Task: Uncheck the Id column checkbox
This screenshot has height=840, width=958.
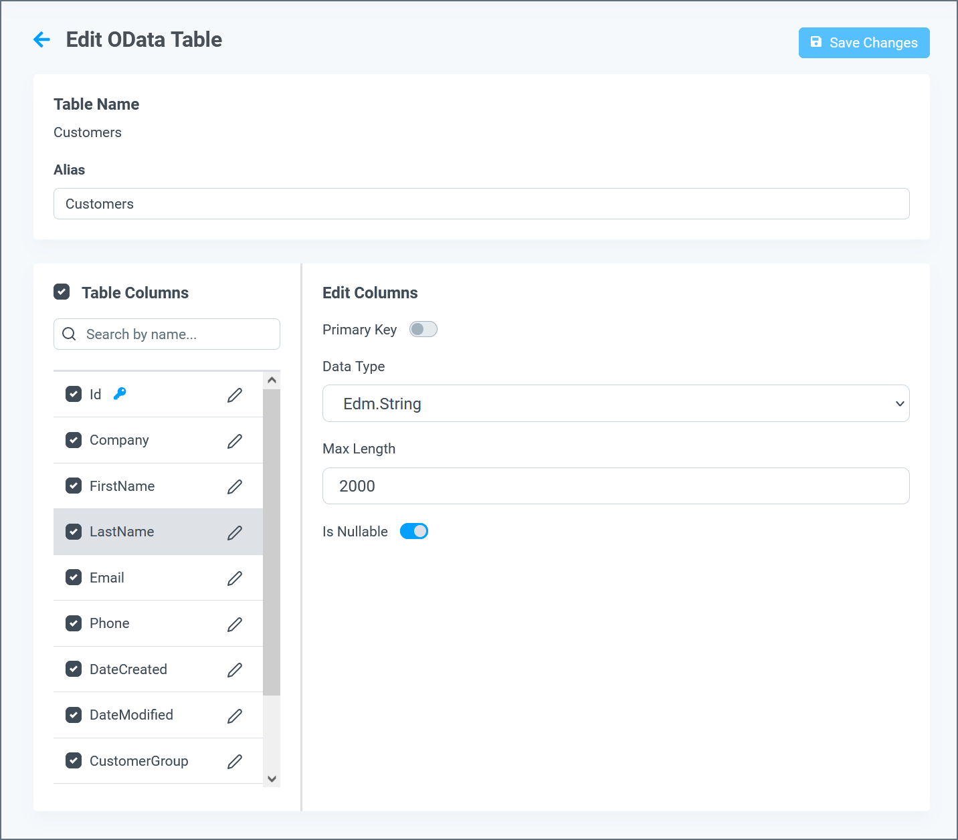Action: 74,394
